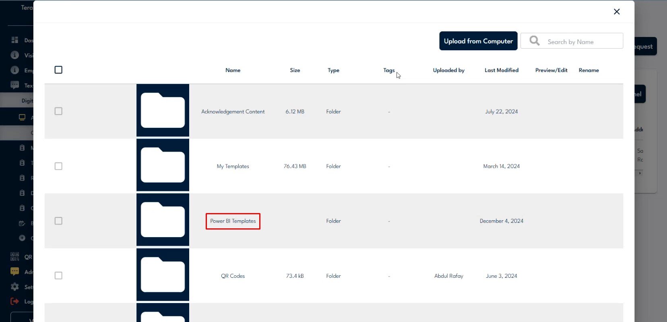Open the Settings gear icon
The width and height of the screenshot is (667, 322).
pos(15,287)
